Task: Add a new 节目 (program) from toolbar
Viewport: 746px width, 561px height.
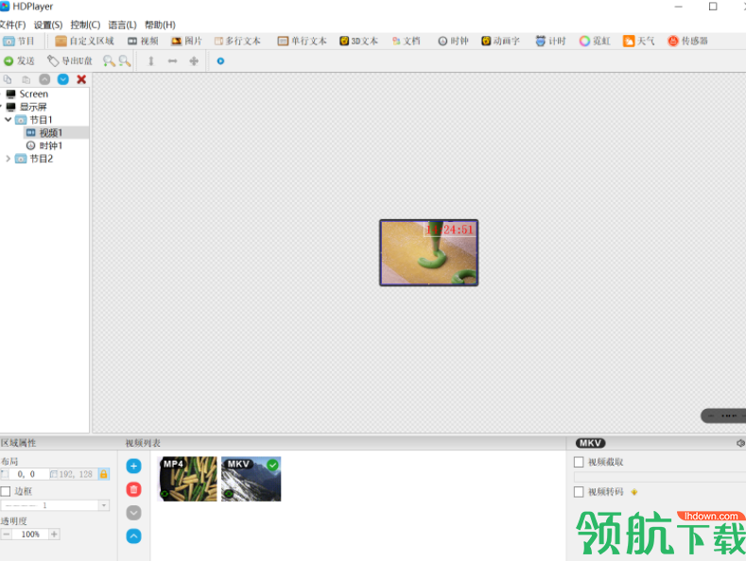Action: click(19, 41)
